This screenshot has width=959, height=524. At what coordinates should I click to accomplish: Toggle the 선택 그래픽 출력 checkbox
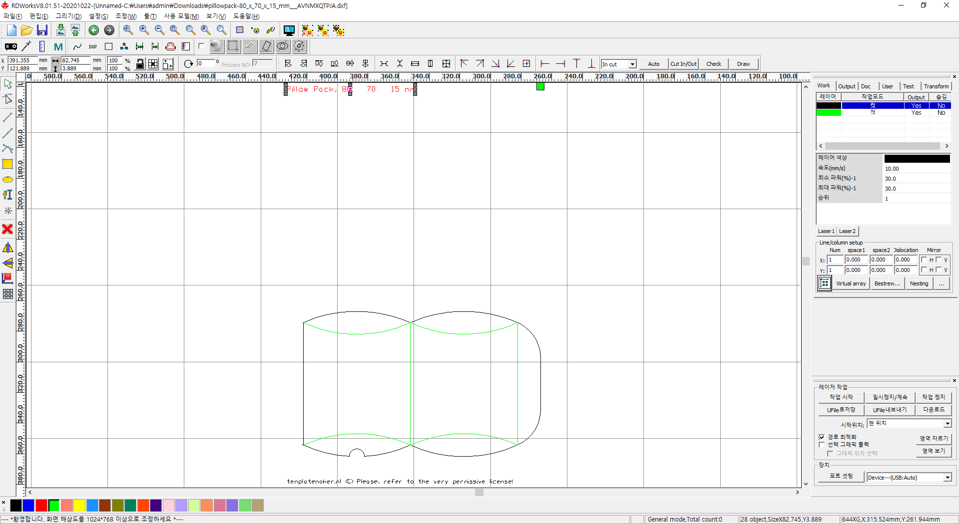(x=822, y=445)
